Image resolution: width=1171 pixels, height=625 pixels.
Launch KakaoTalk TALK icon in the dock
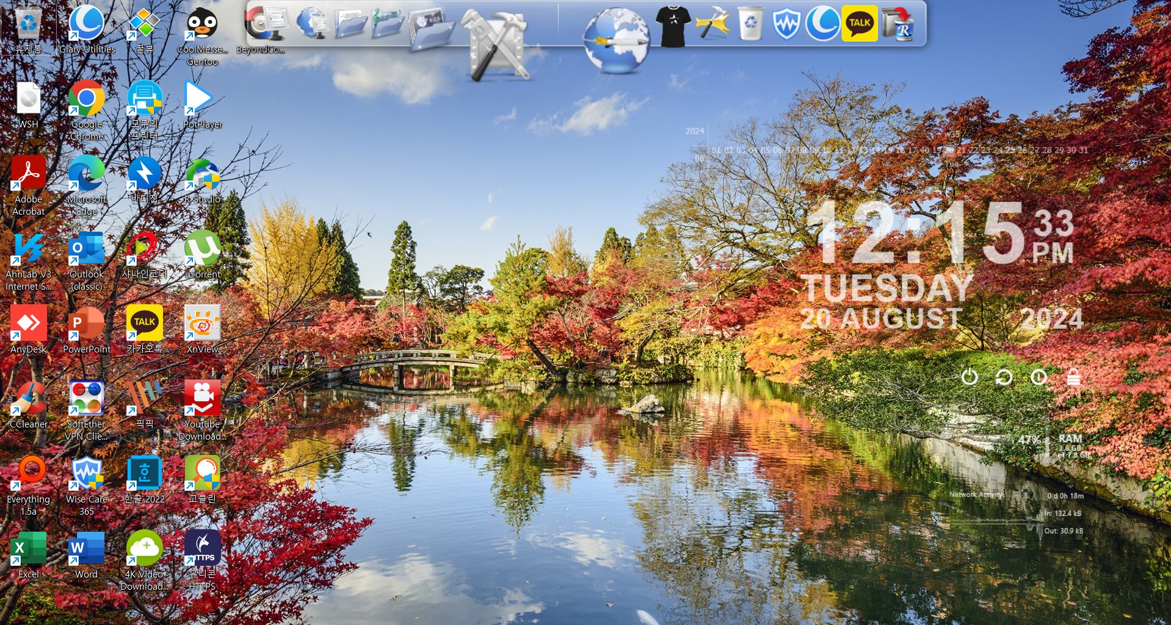[x=860, y=23]
